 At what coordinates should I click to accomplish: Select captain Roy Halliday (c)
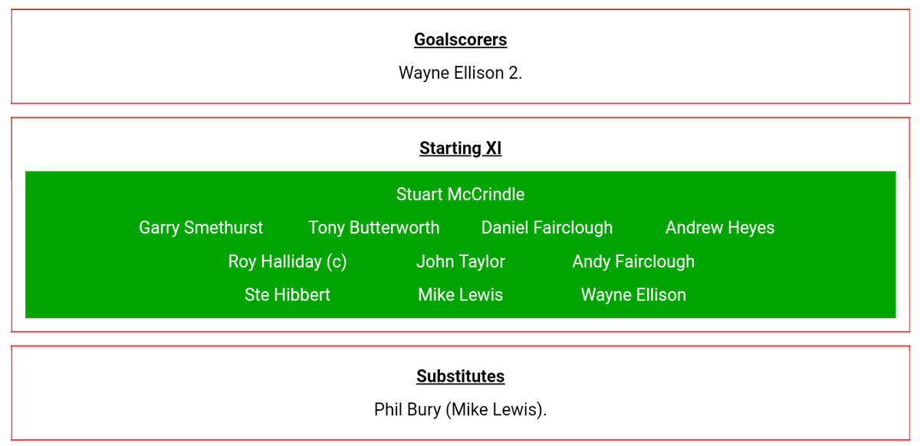tap(287, 262)
